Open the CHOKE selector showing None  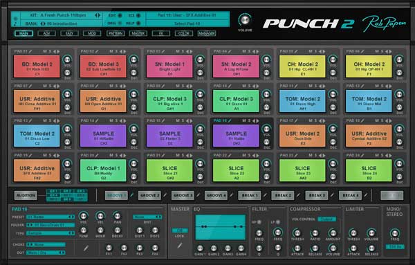[x=46, y=245]
